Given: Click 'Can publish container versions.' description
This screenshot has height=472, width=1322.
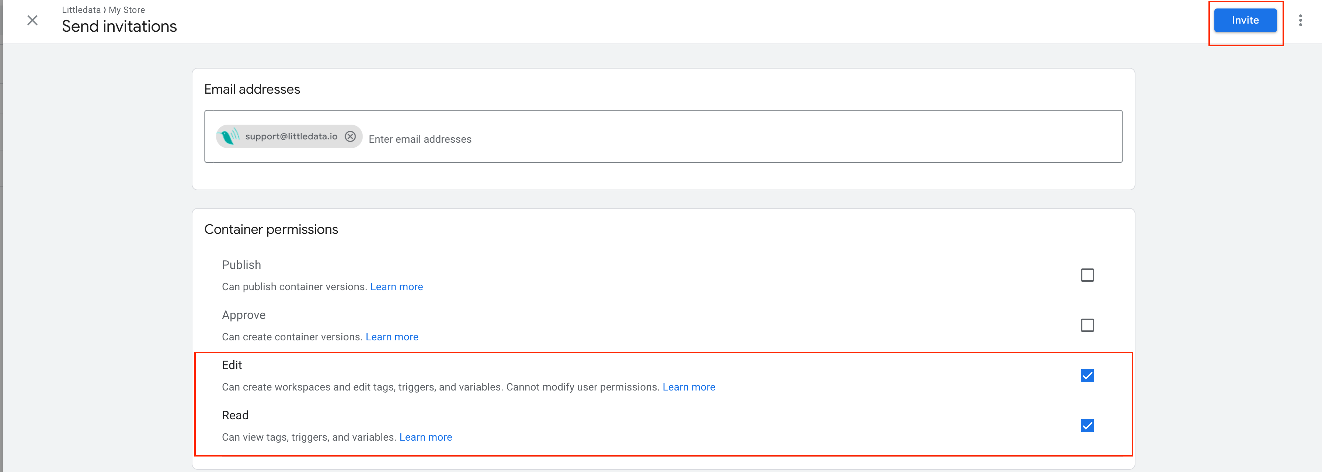Looking at the screenshot, I should coord(295,287).
